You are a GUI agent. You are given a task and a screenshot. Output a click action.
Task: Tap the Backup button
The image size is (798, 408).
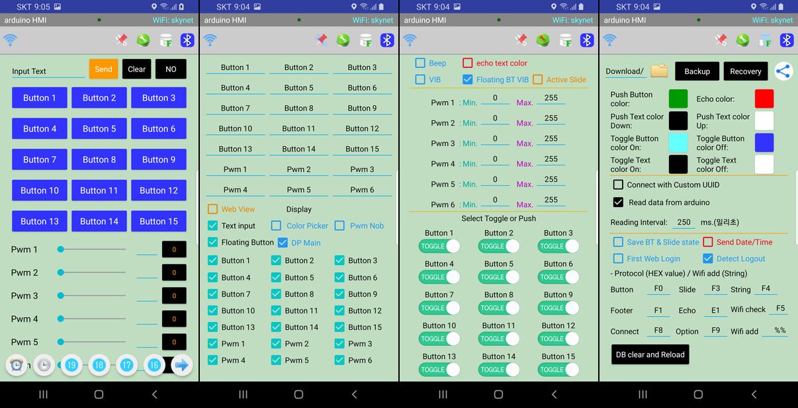[x=697, y=71]
